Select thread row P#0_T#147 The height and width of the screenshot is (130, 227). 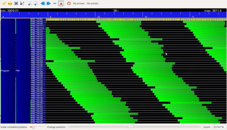pyautogui.click(x=38, y=120)
